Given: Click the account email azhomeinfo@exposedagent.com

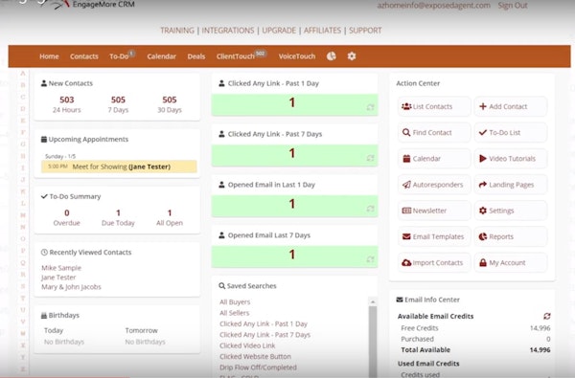Looking at the screenshot, I should 434,6.
